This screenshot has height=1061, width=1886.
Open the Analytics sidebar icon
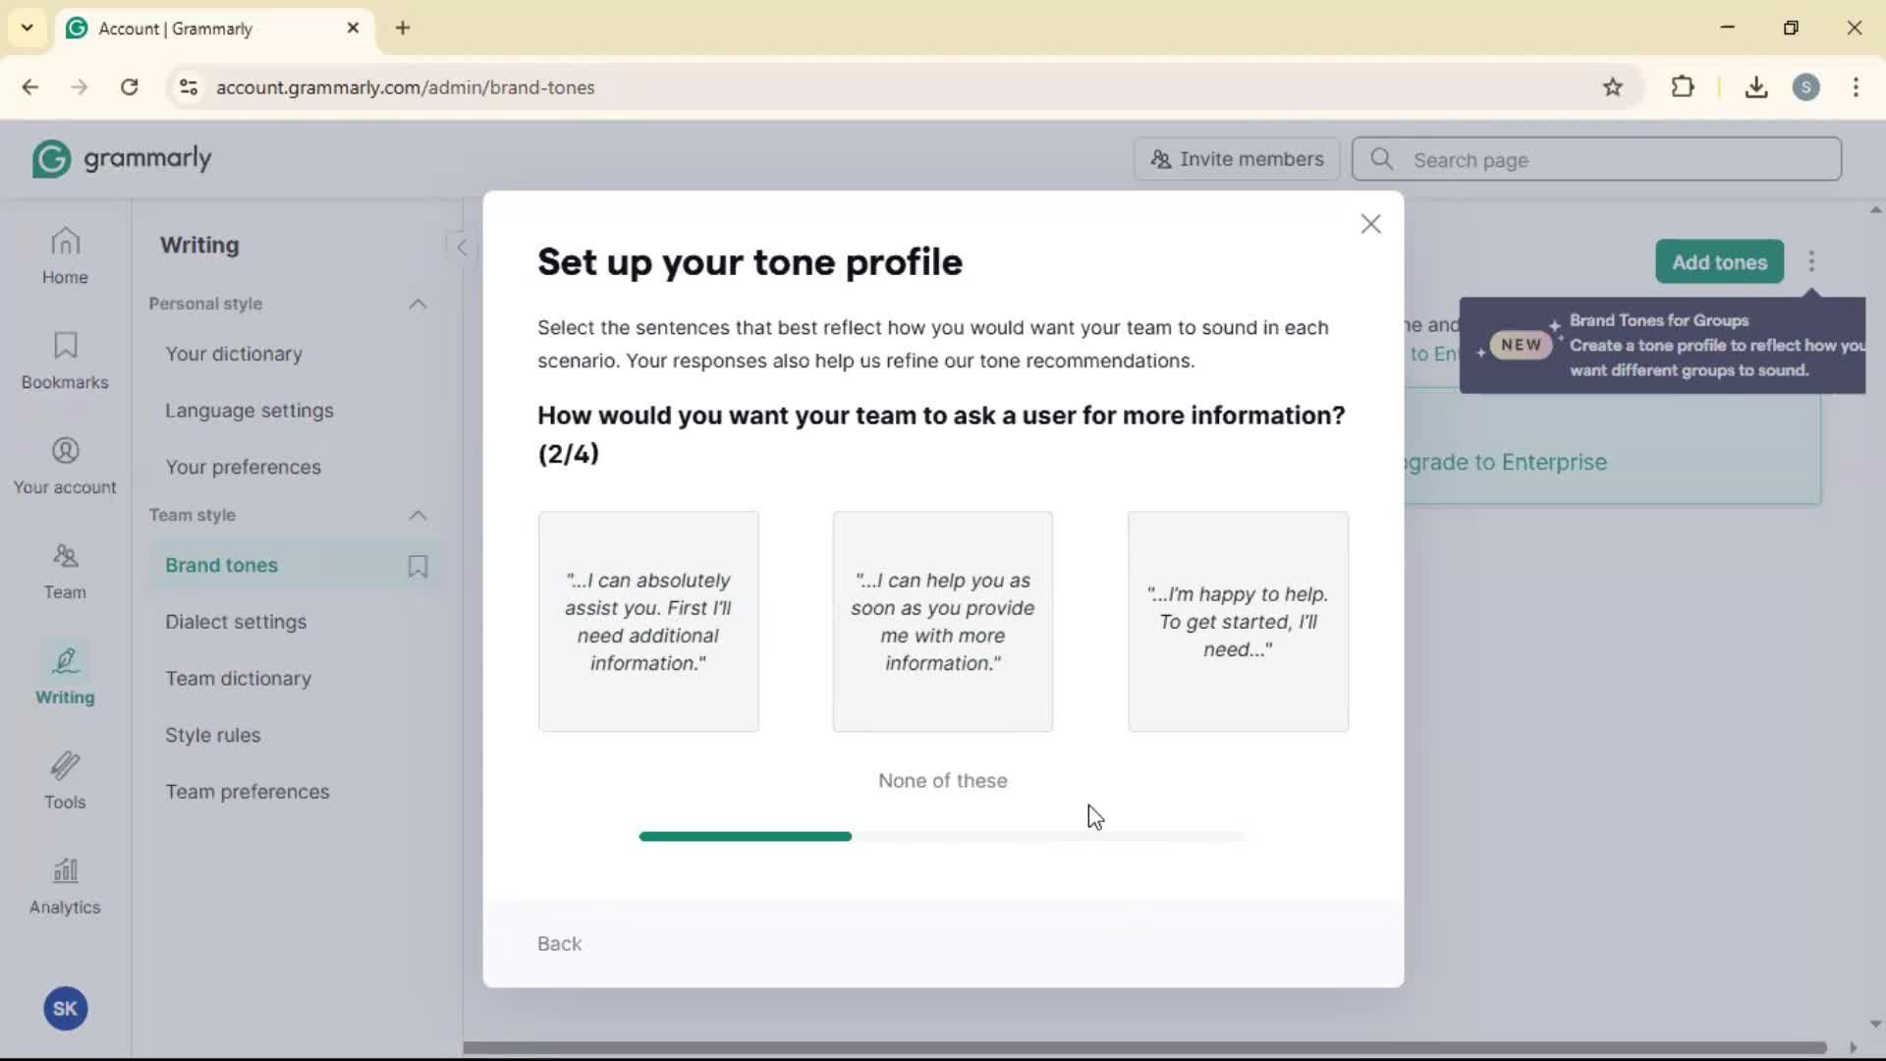click(65, 886)
